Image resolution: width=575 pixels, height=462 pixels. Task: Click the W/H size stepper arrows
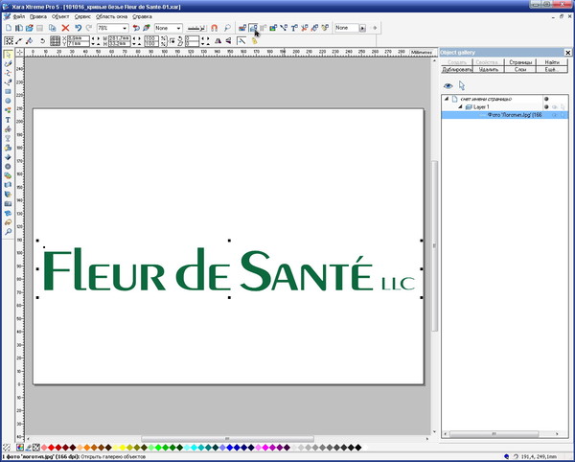(x=136, y=40)
